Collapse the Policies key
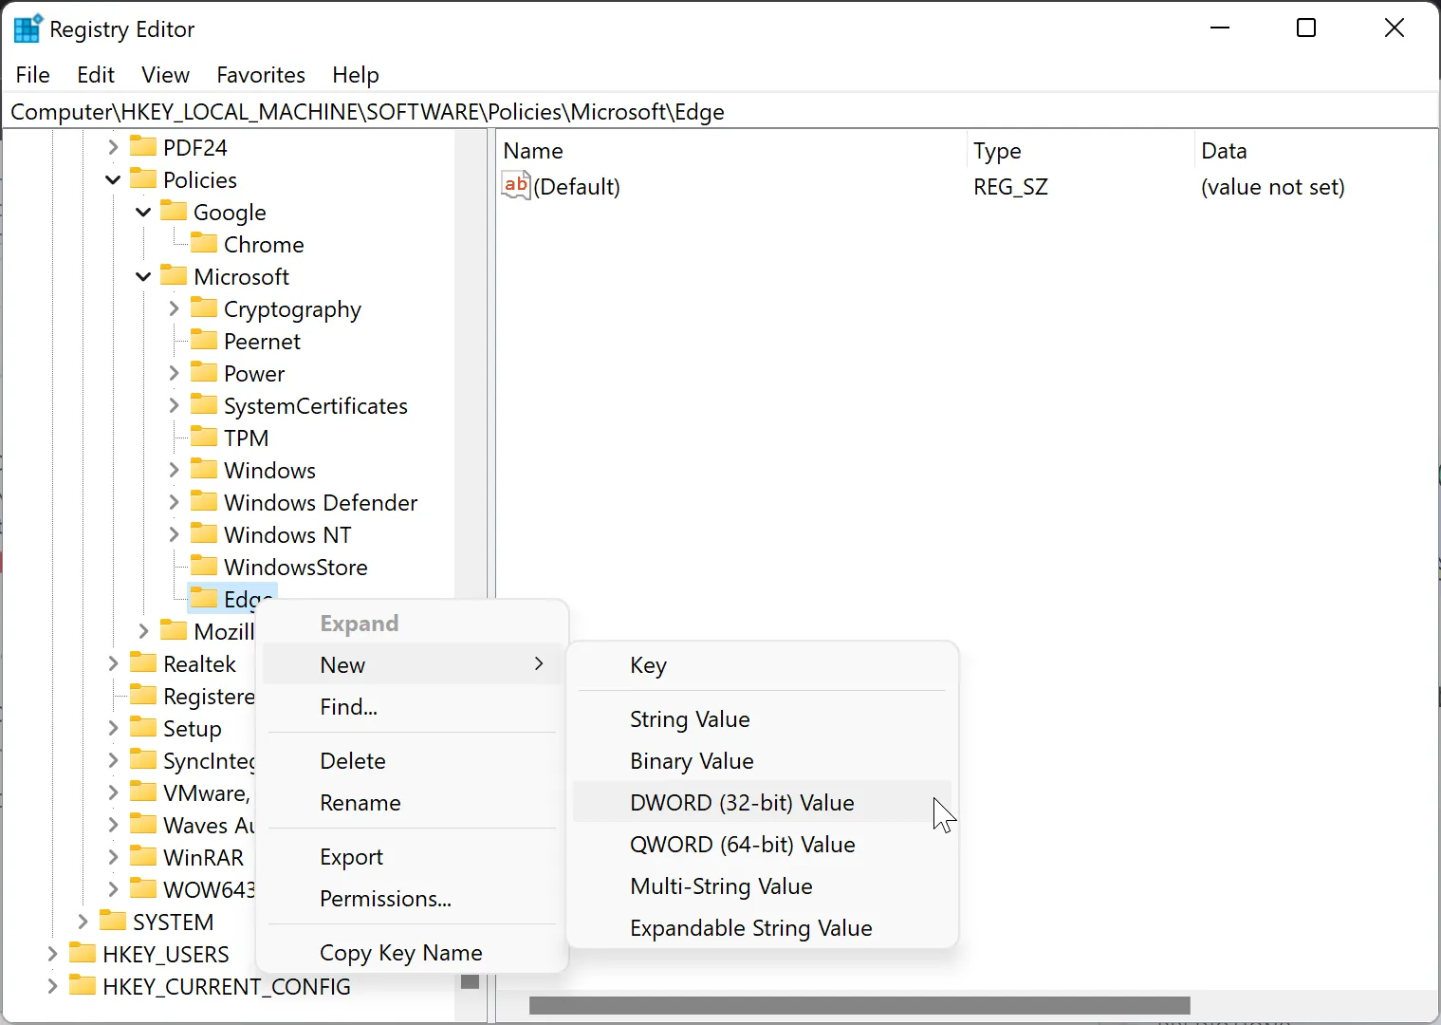 pyautogui.click(x=112, y=179)
